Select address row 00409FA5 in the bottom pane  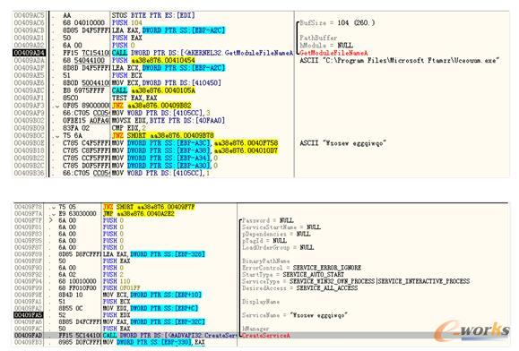[29, 315]
